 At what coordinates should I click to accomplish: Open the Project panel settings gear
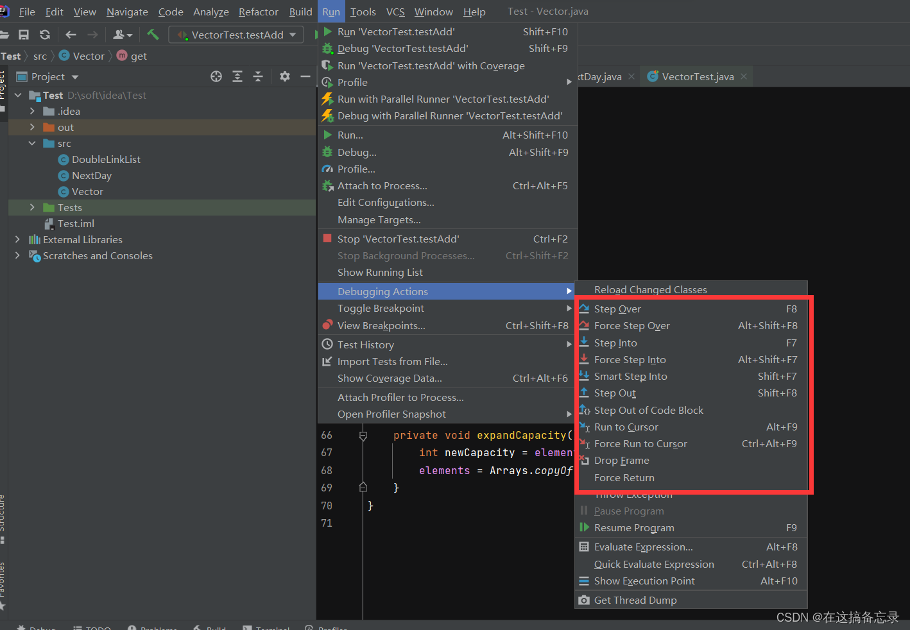[284, 76]
